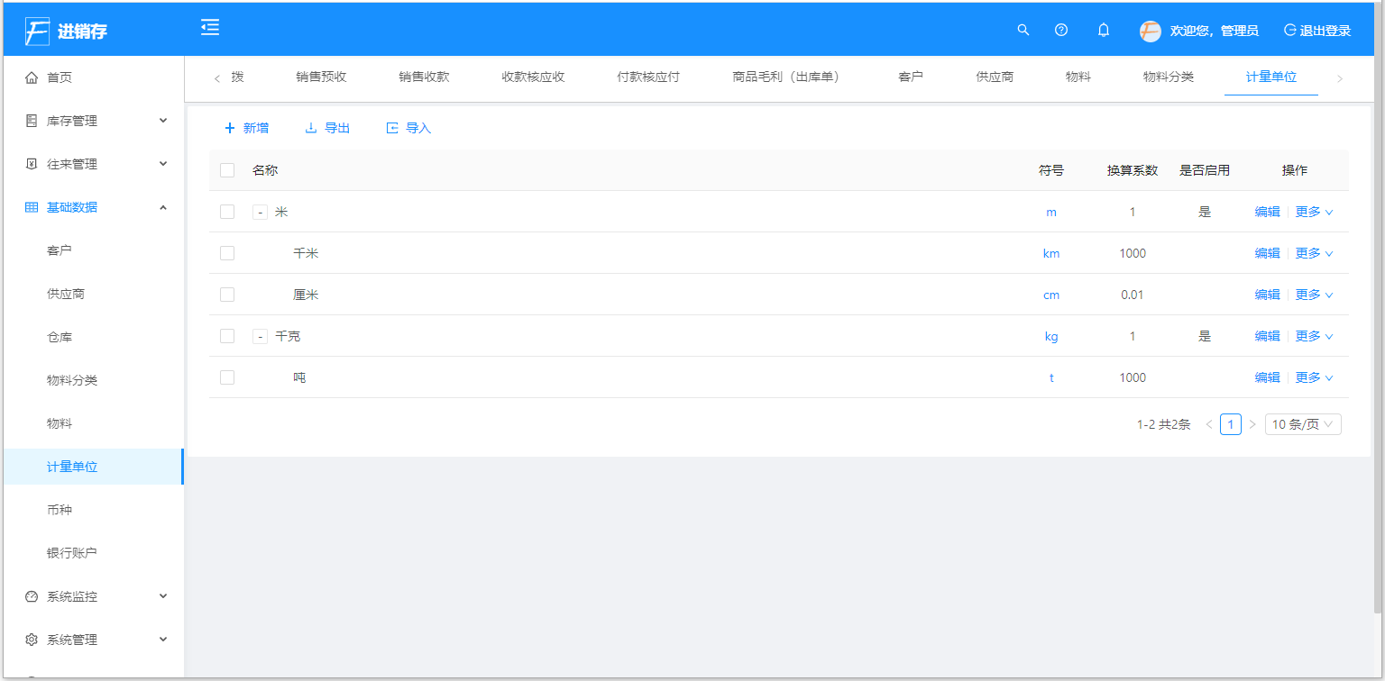Click the 系统管理 gear icon
1385x681 pixels.
pyautogui.click(x=32, y=640)
